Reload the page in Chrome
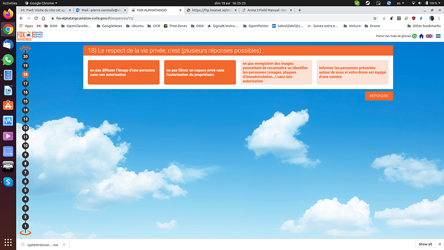This screenshot has height=250, width=444. coord(36,18)
